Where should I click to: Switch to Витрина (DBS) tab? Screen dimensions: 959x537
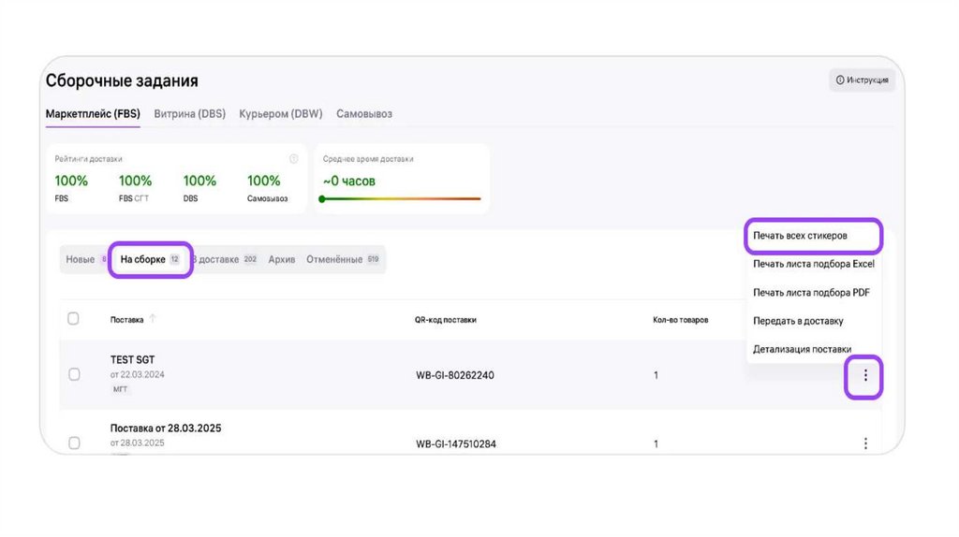(x=189, y=113)
